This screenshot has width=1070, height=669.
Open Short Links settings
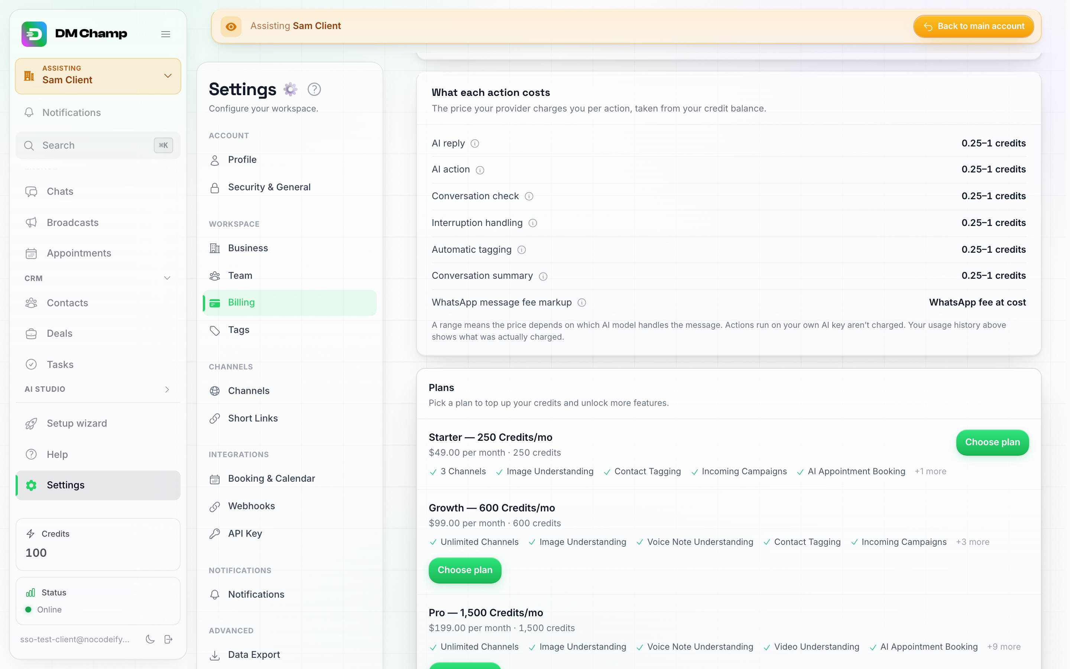pyautogui.click(x=290, y=418)
